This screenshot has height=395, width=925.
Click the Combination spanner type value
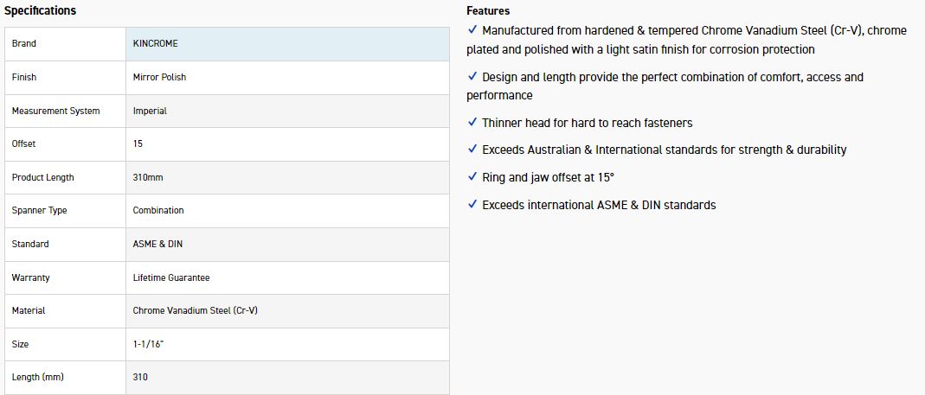(158, 210)
